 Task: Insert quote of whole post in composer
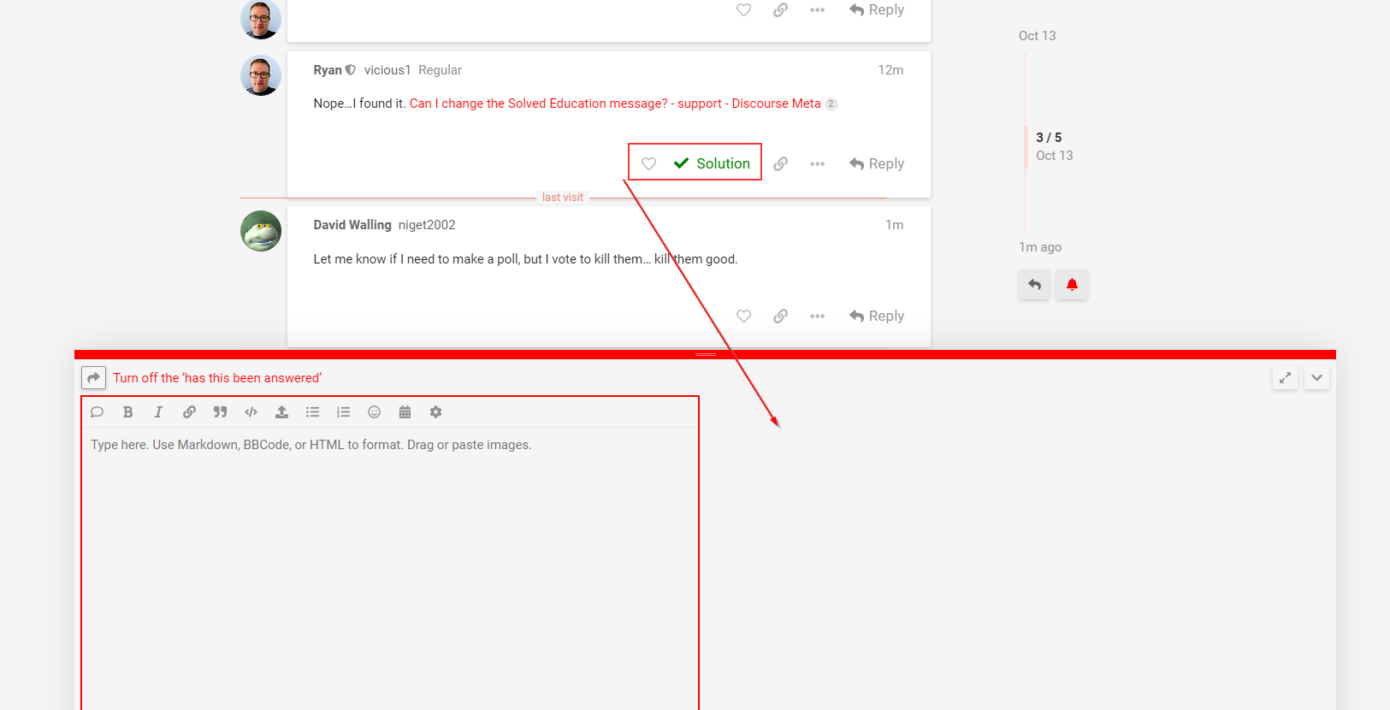(97, 412)
